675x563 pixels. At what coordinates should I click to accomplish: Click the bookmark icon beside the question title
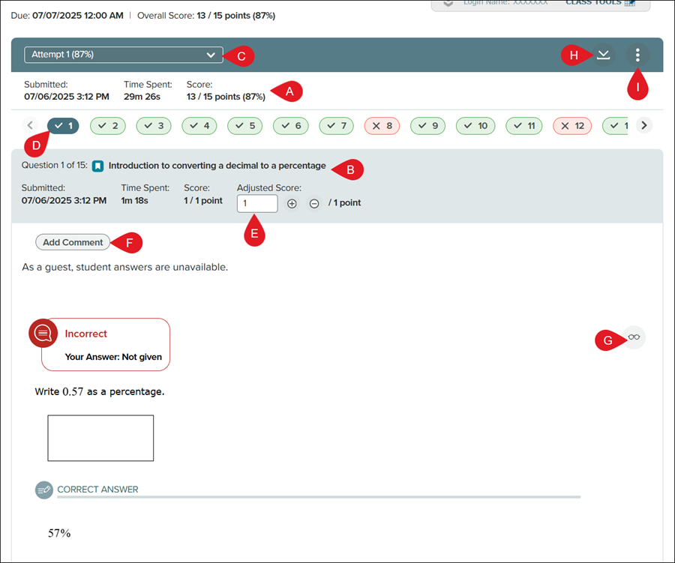(x=98, y=166)
